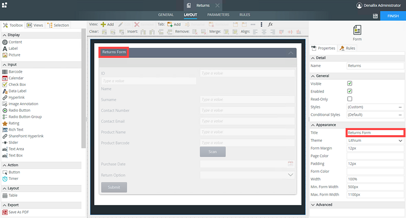Select the Barcode control in Toolbox
Viewport: 406px width, 218px height.
point(15,72)
